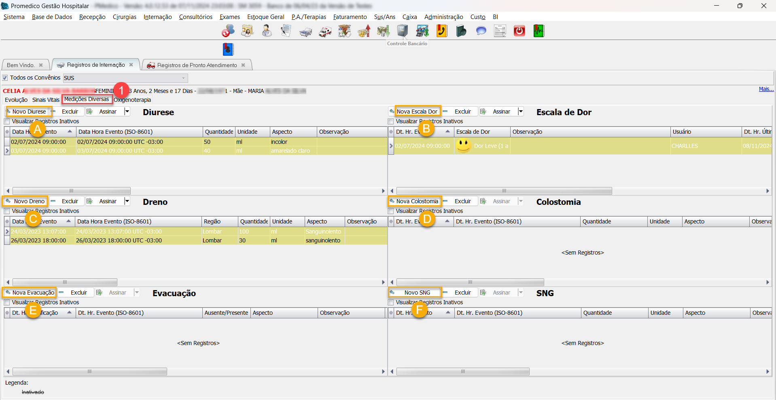Uncheck Todos os Convênios checkbox
Image resolution: width=776 pixels, height=400 pixels.
[5, 78]
